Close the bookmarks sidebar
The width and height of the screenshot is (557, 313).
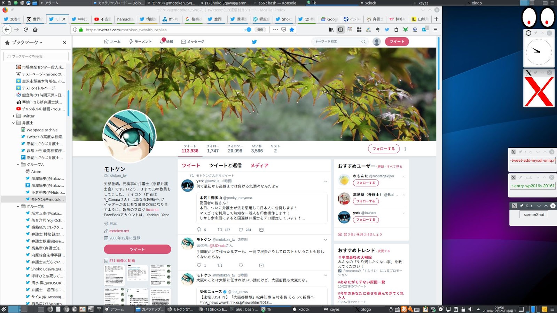point(65,42)
